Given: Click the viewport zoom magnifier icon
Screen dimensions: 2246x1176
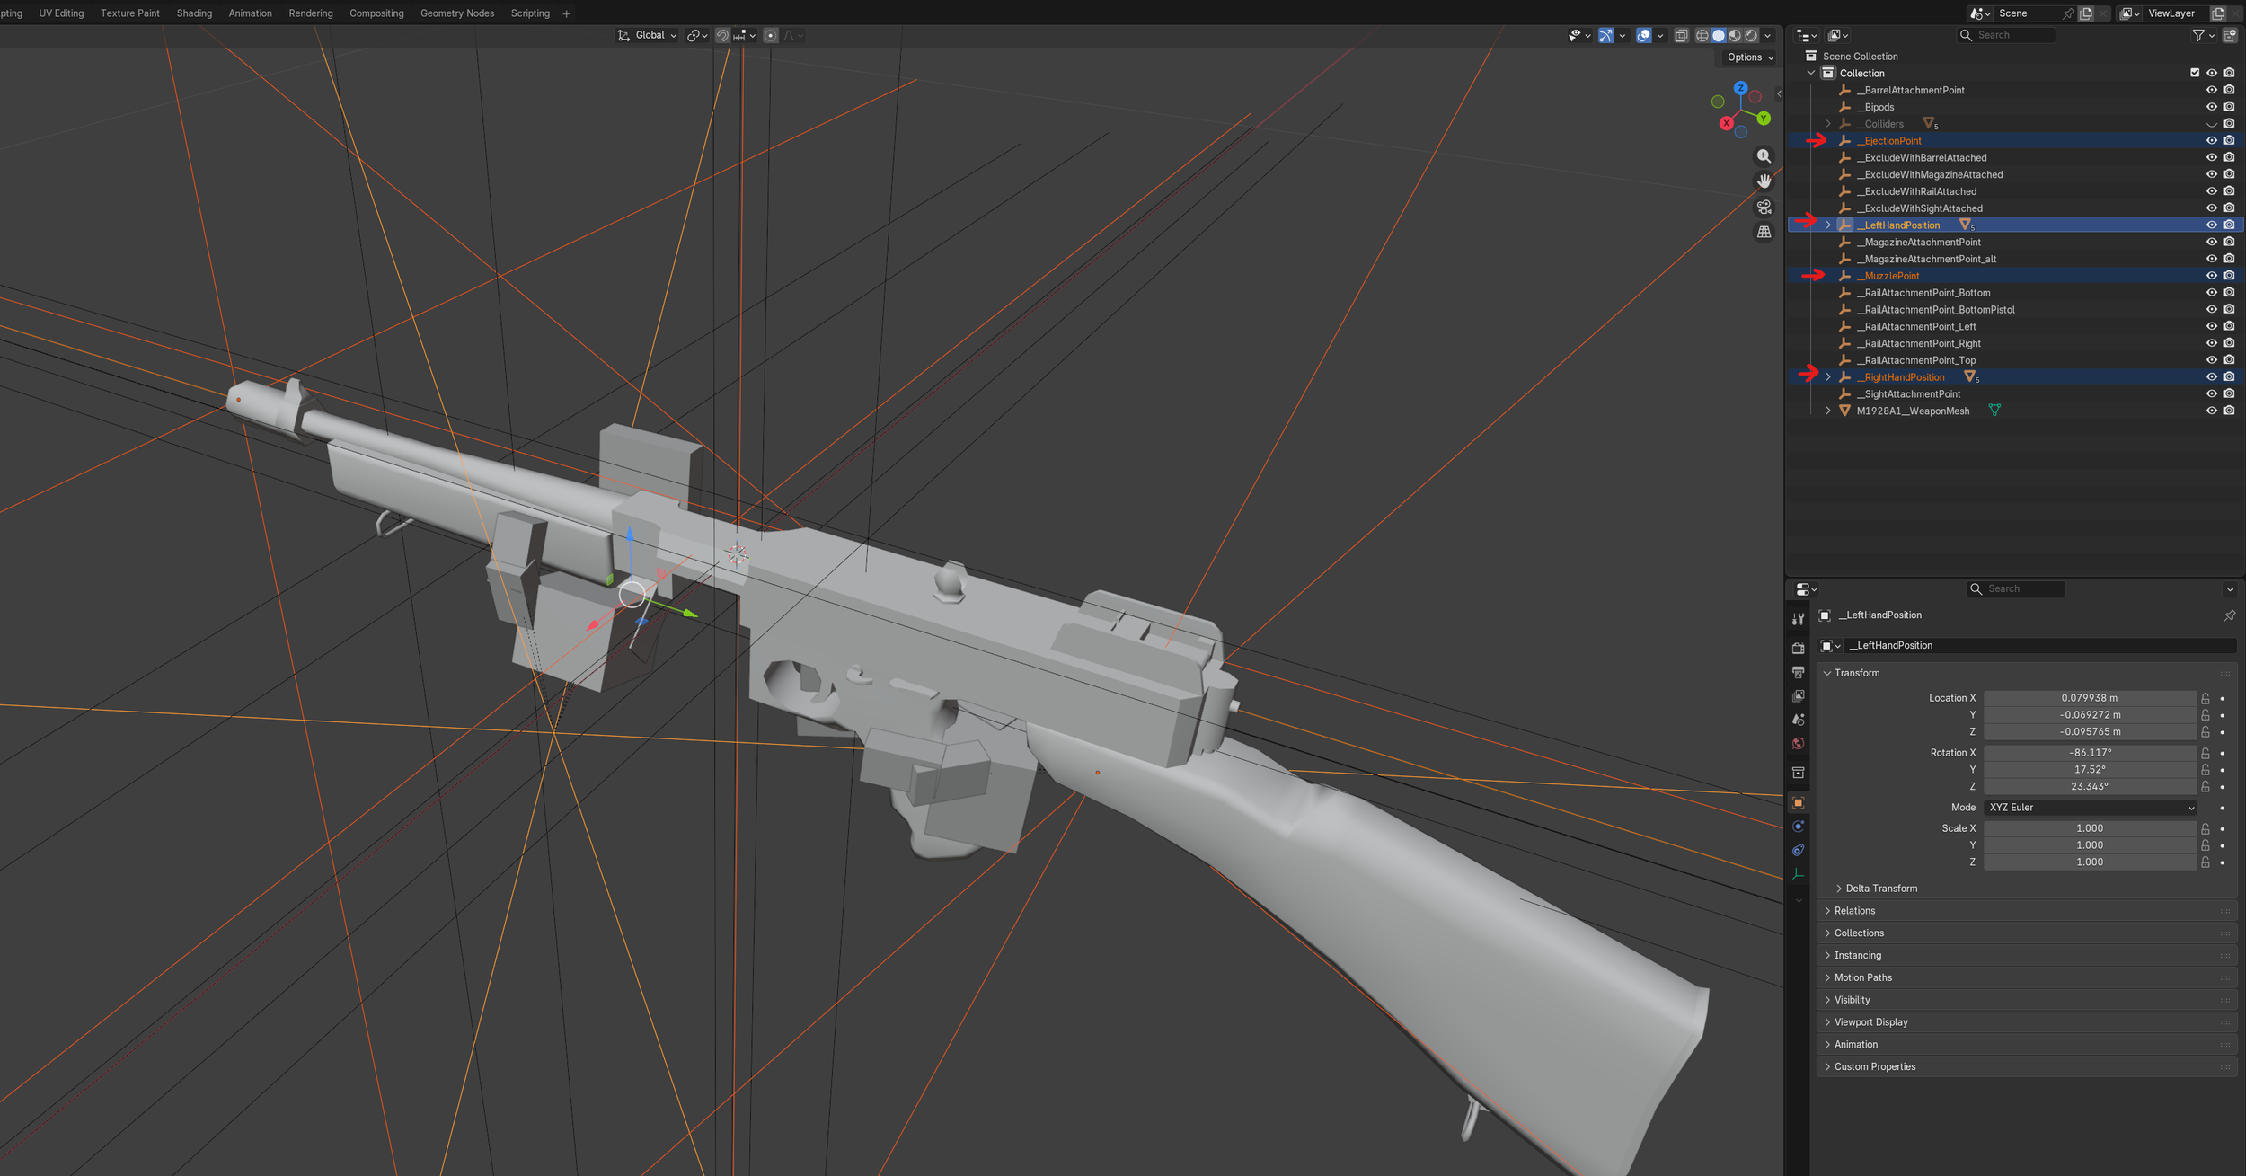Looking at the screenshot, I should point(1764,156).
